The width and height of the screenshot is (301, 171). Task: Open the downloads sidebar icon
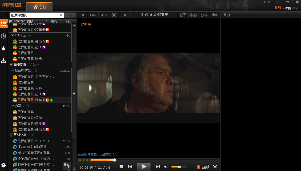coord(3,60)
